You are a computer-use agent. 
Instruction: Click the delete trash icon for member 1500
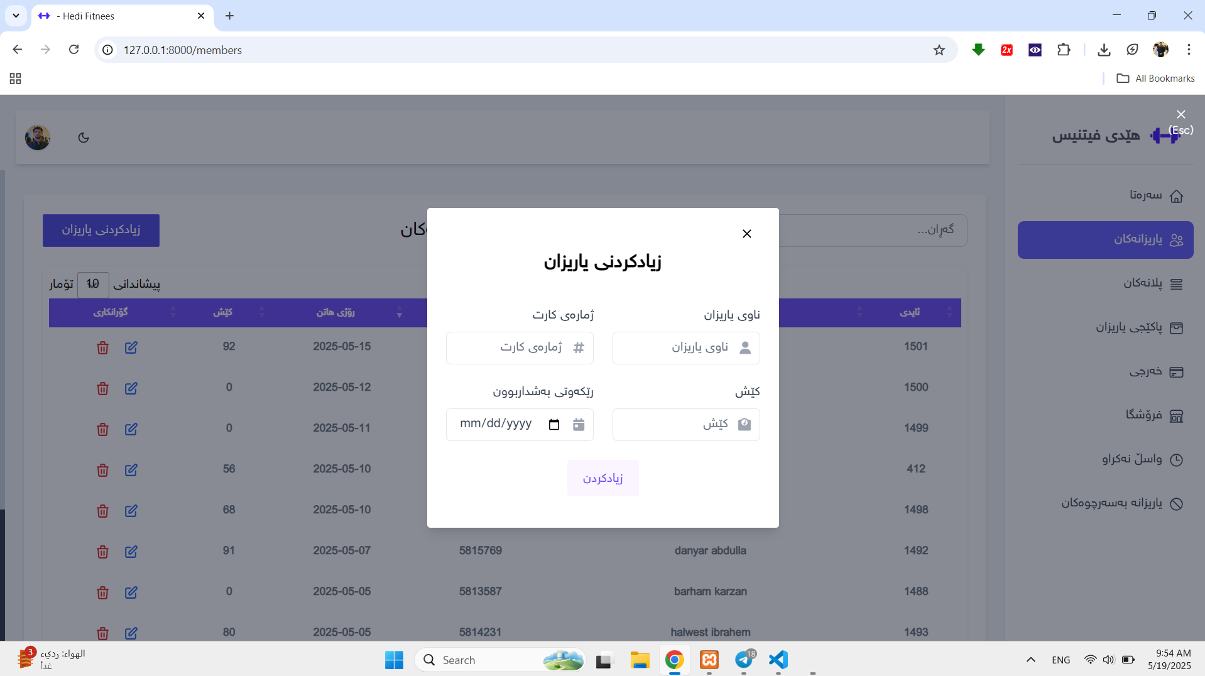point(102,388)
